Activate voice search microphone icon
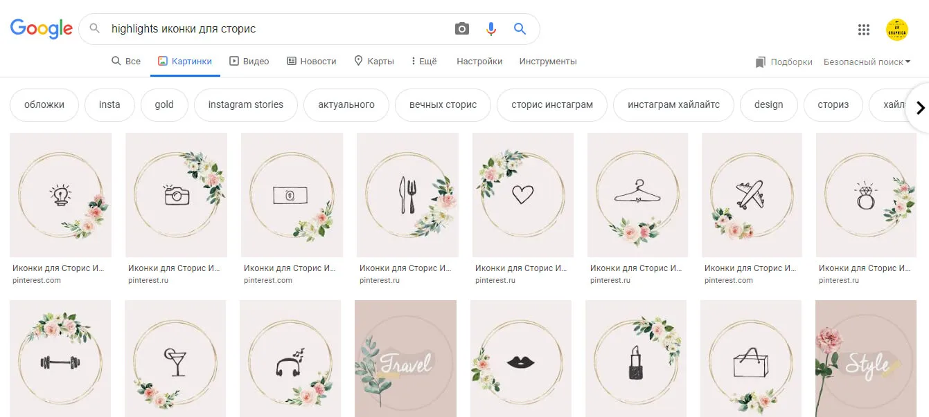 (491, 29)
